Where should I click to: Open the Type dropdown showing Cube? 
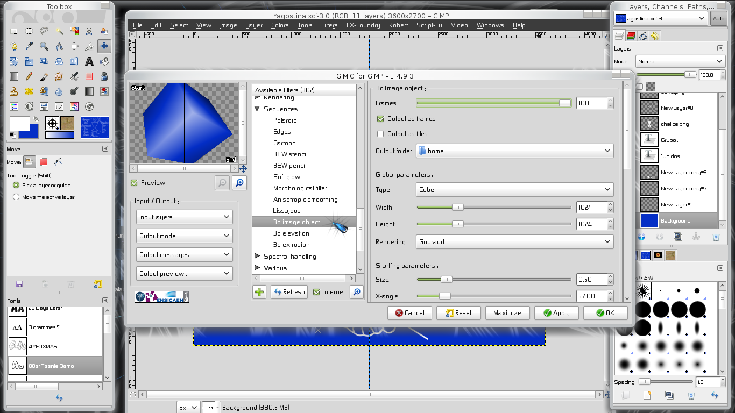coord(515,189)
